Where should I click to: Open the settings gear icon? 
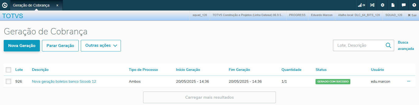[383, 5]
